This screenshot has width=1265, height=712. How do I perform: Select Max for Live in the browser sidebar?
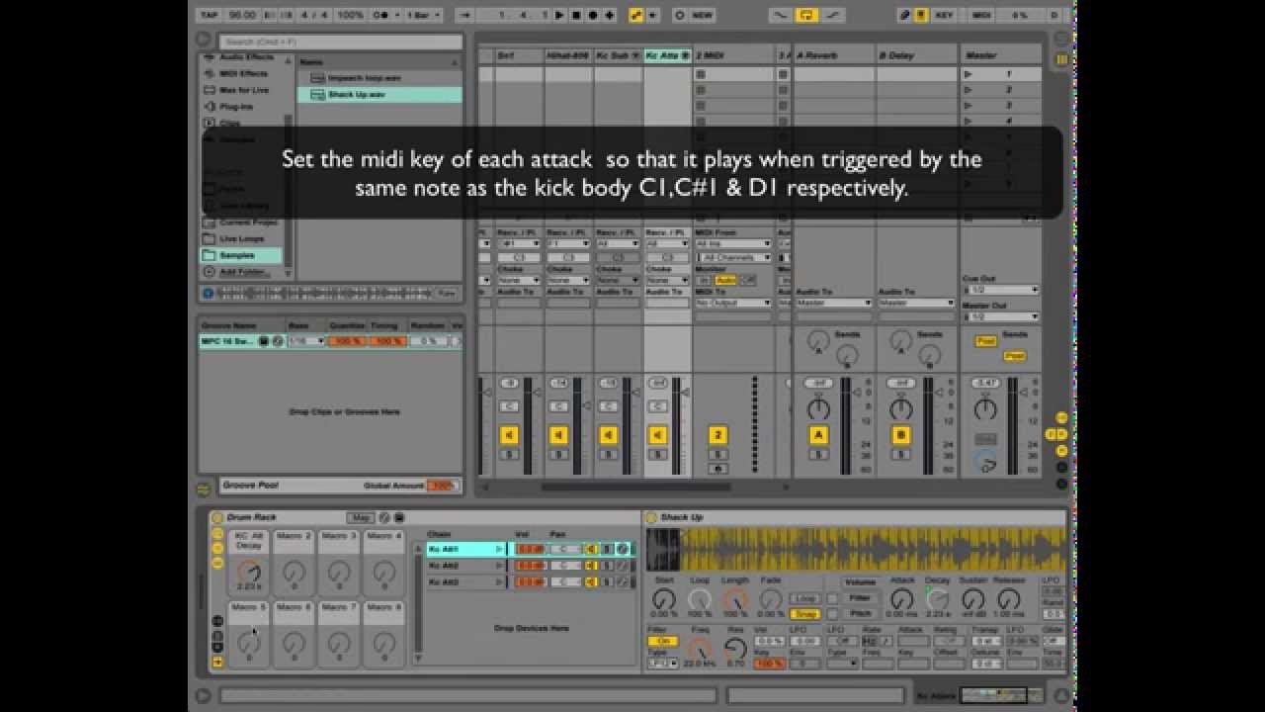242,90
